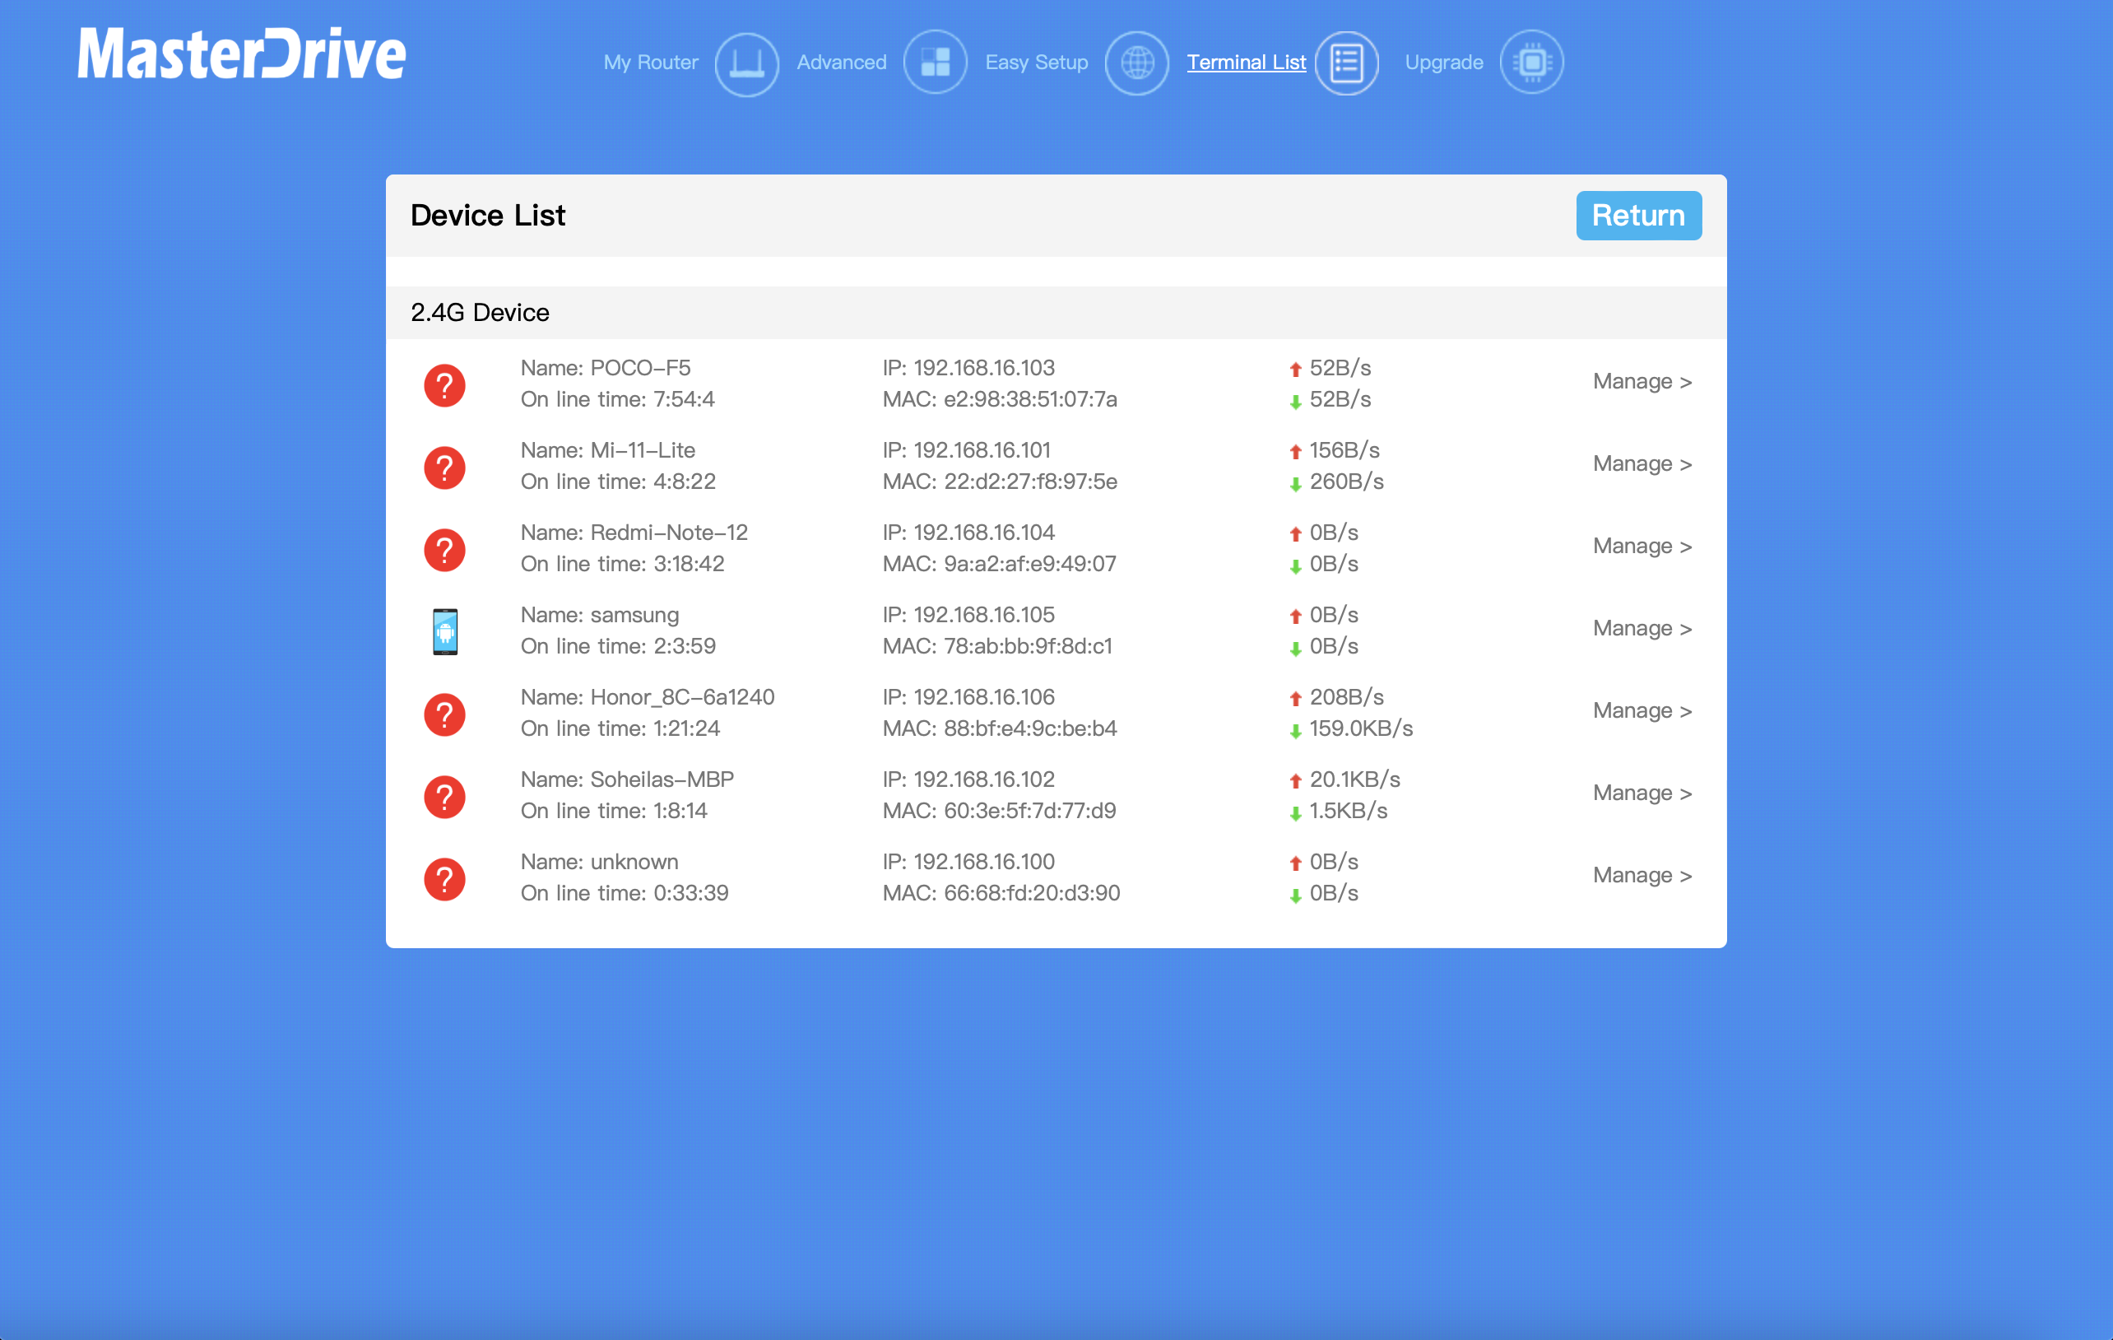Open the Advanced settings icon
This screenshot has width=2113, height=1340.
click(936, 63)
